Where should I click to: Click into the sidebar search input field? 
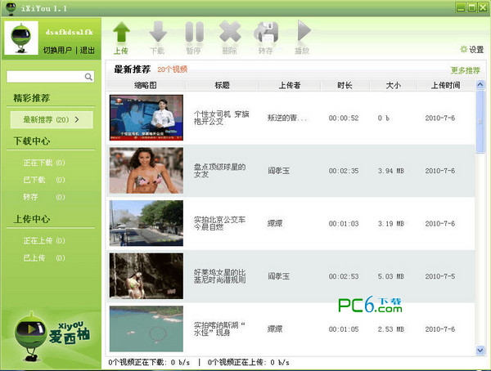(45, 77)
